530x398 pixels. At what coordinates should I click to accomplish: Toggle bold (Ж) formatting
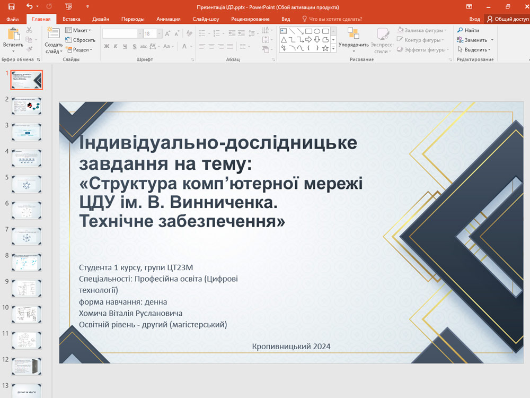(x=107, y=46)
